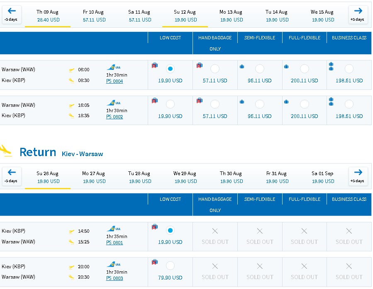
Task: Click the outbound previous 3 days arrow
Action: 12,15
